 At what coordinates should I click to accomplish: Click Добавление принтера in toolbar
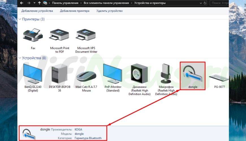click(75, 11)
